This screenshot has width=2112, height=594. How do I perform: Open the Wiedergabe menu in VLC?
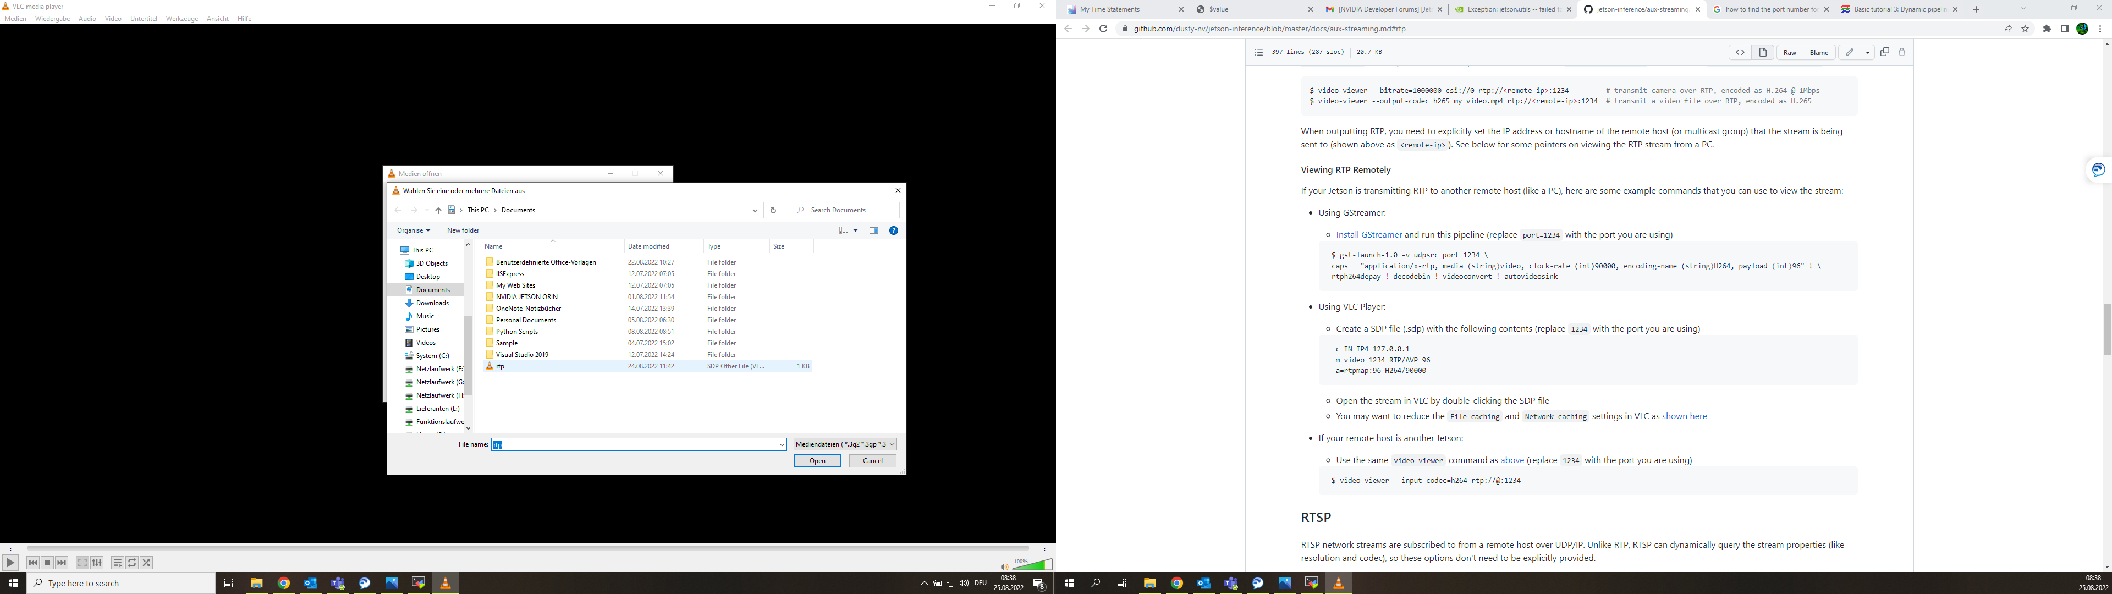pyautogui.click(x=52, y=19)
